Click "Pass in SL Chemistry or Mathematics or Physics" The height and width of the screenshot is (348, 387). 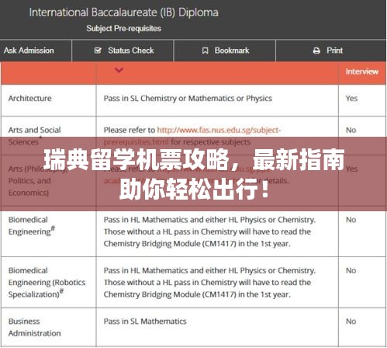[188, 99]
